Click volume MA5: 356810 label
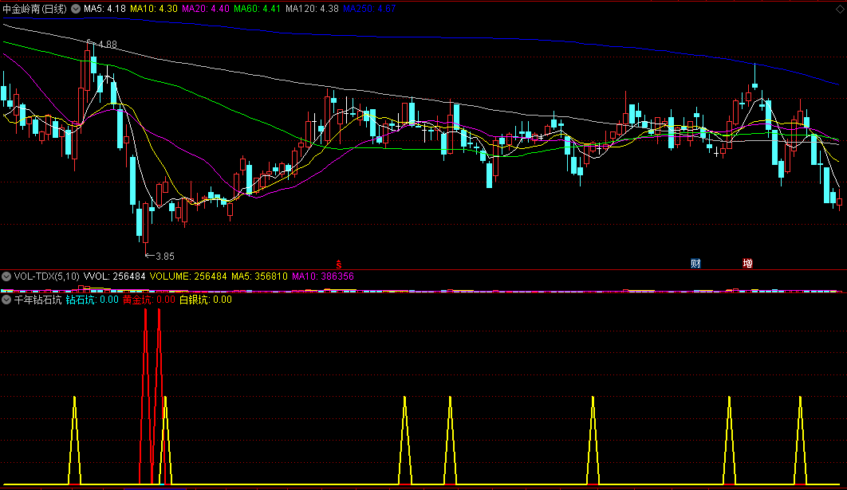Image resolution: width=847 pixels, height=490 pixels. tap(259, 276)
